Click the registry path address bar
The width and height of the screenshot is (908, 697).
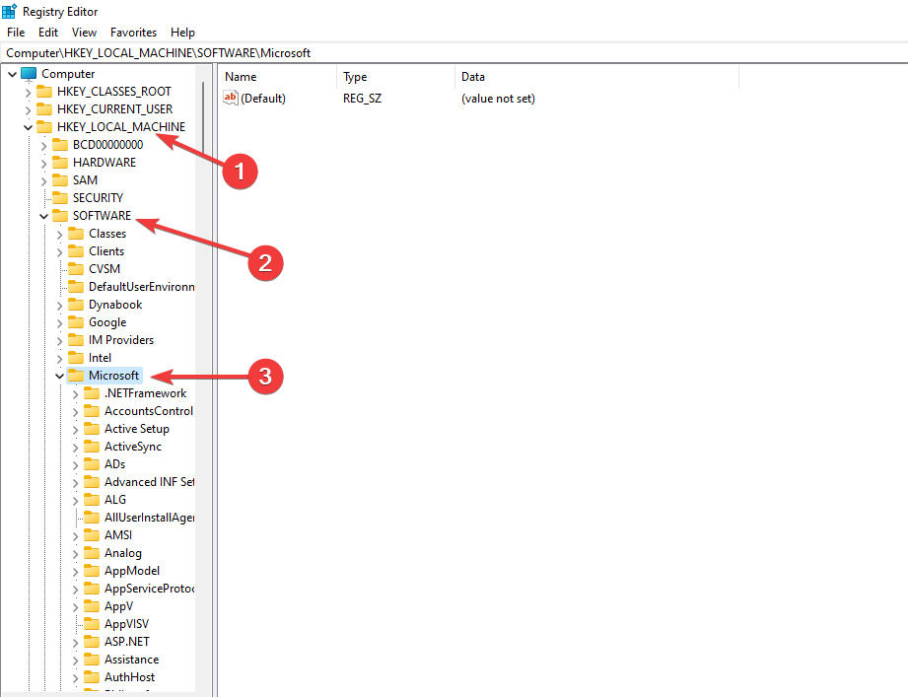[454, 52]
